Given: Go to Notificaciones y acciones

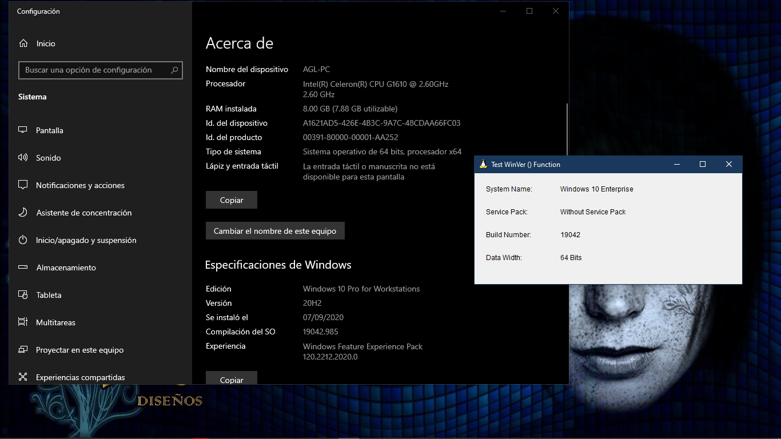Looking at the screenshot, I should point(101,185).
